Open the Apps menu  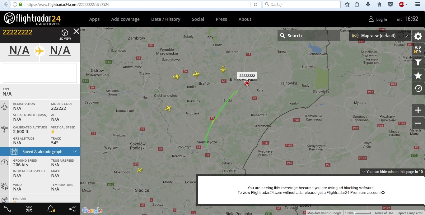point(94,19)
